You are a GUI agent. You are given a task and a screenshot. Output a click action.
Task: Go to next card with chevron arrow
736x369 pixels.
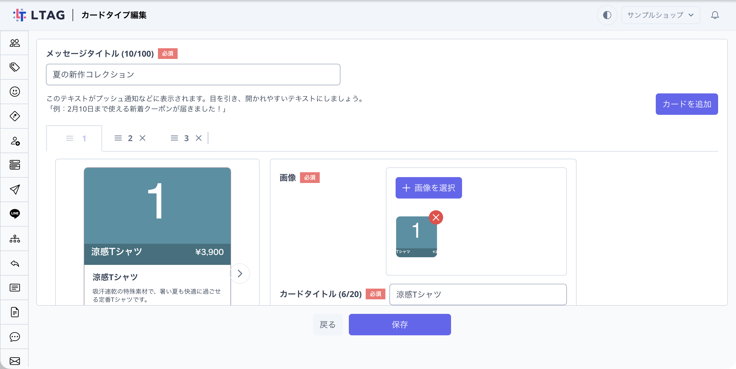pyautogui.click(x=240, y=274)
